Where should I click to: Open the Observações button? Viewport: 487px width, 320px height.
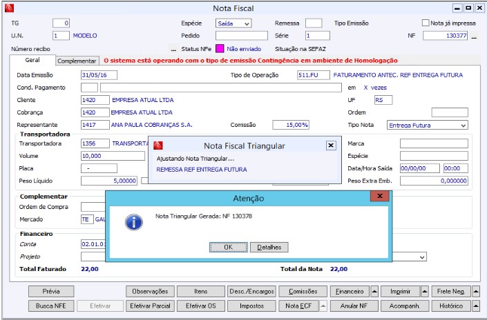150,292
